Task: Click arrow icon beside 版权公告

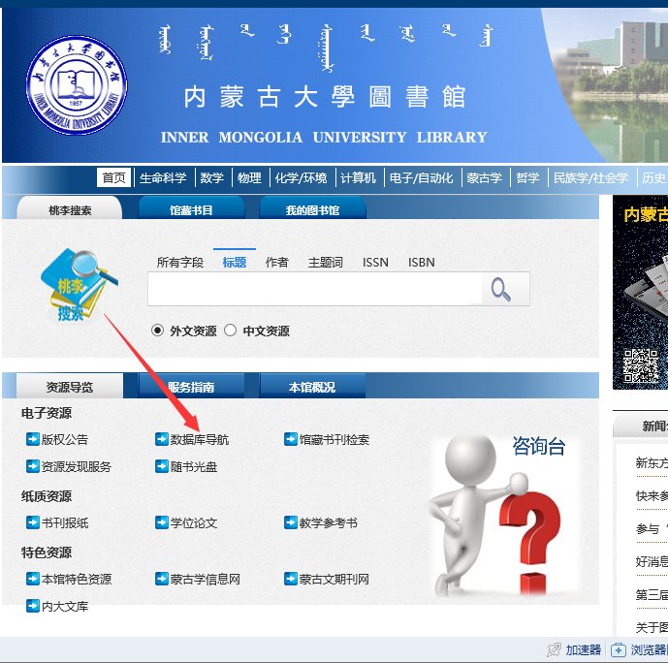Action: point(33,439)
